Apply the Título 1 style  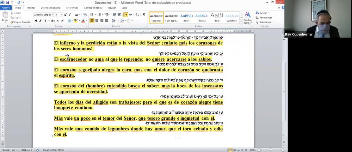186,18
